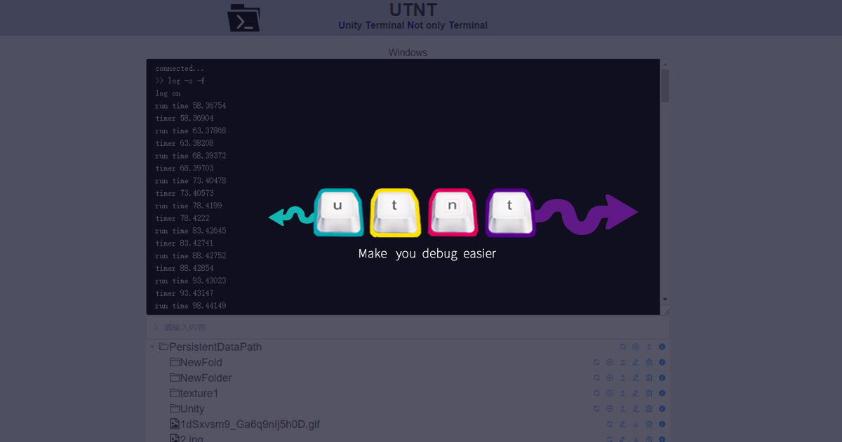Add new item inside texture1
Screen dimensions: 842x442
coord(610,393)
